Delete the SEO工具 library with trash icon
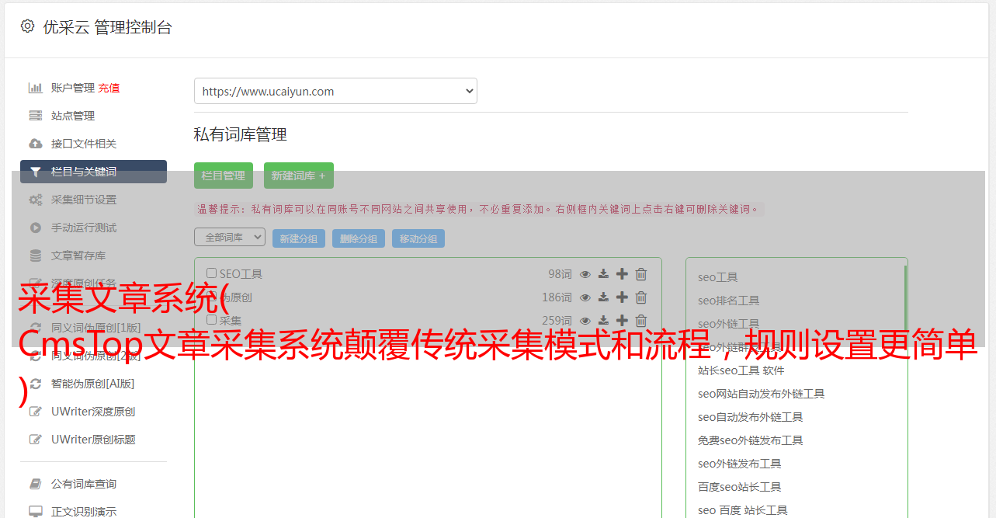This screenshot has width=996, height=518. coord(641,274)
